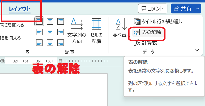Change 文字列の方向 text direction

[77, 31]
